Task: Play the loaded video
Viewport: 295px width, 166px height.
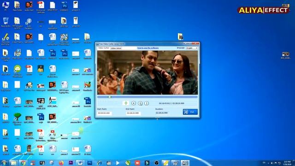Action: click(x=134, y=103)
